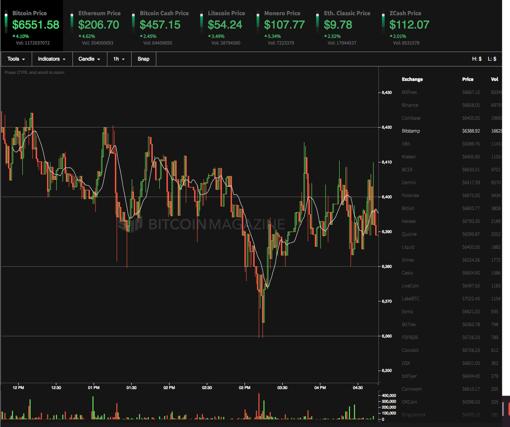Image resolution: width=510 pixels, height=427 pixels.
Task: Select the Exmo exchange row
Action: tap(452, 312)
